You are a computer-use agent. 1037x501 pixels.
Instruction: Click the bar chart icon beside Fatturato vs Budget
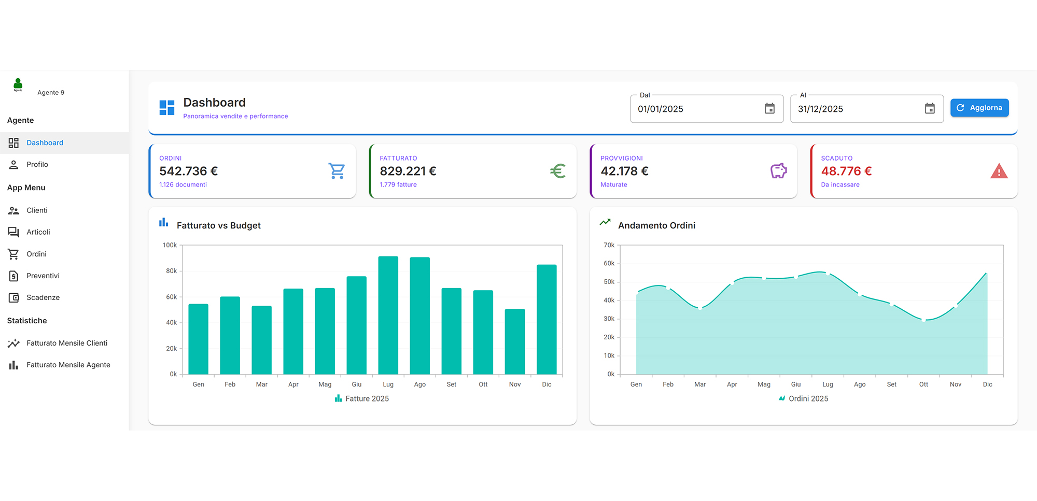(163, 222)
